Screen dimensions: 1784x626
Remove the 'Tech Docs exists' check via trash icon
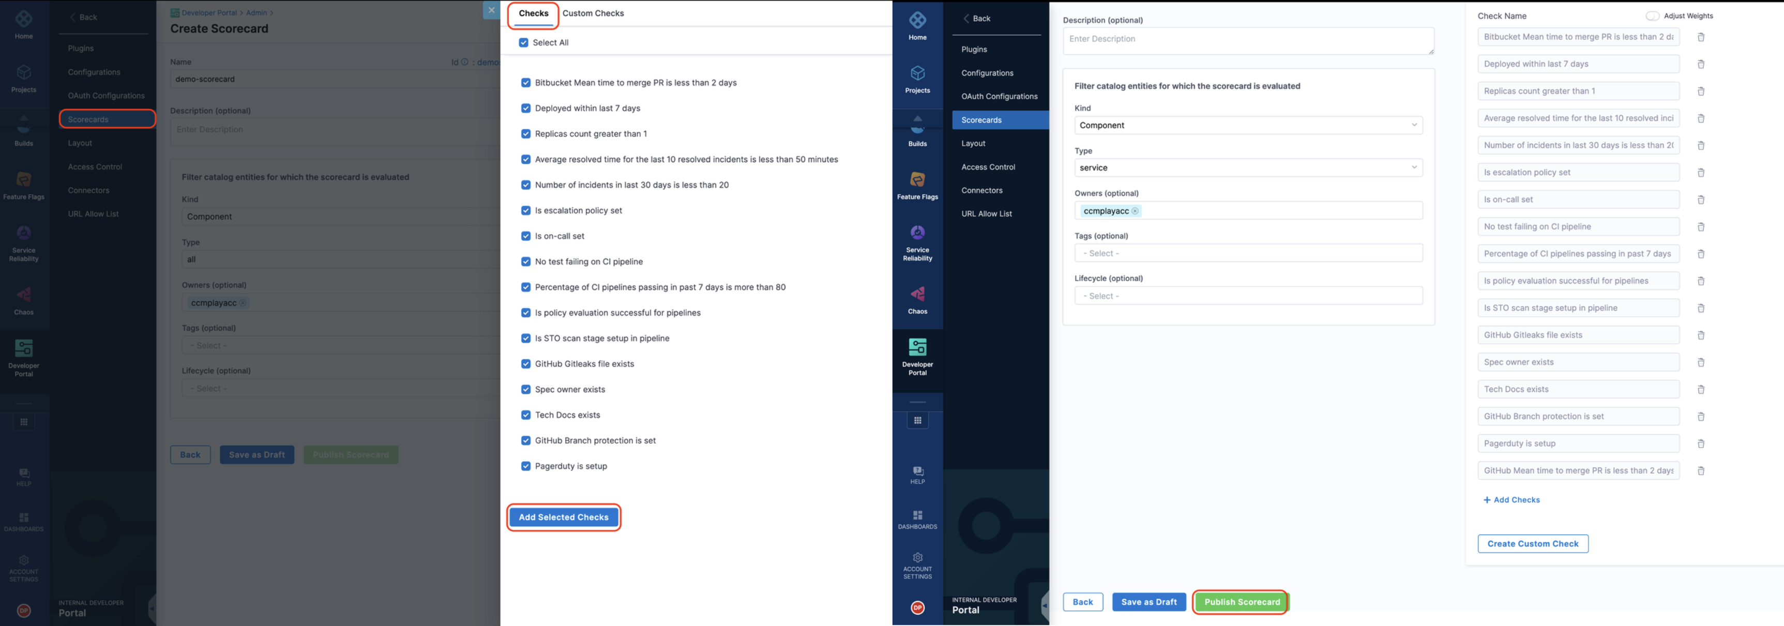[1700, 389]
